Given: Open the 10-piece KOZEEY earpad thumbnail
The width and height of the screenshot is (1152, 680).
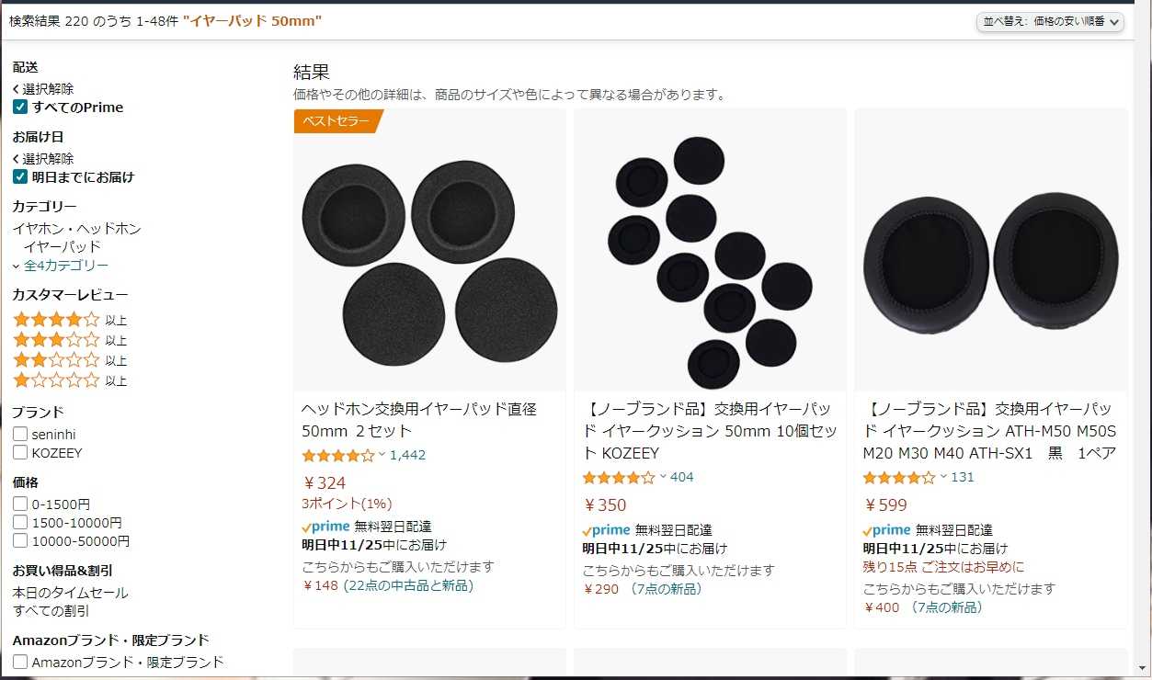Looking at the screenshot, I should (x=710, y=250).
